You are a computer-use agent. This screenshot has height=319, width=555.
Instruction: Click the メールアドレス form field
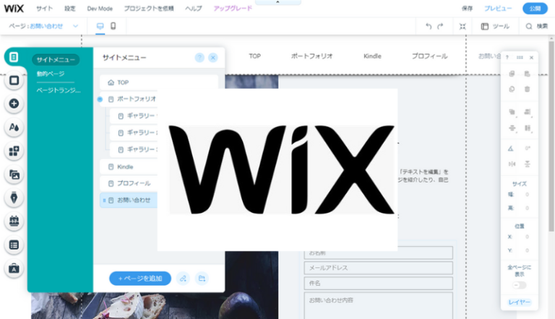point(379,268)
